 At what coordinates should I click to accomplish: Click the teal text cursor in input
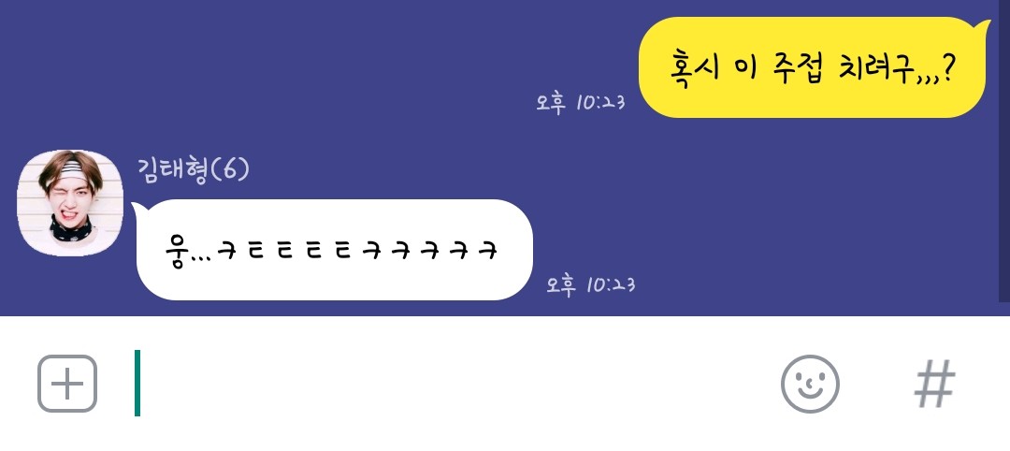[137, 384]
